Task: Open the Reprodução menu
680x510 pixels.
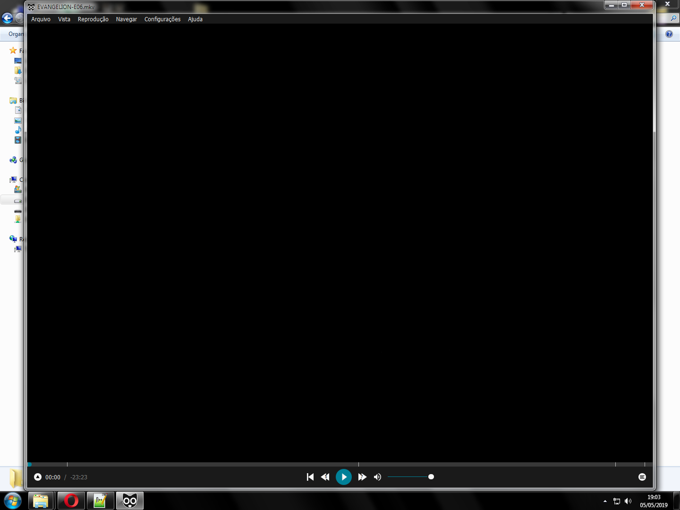Action: click(x=93, y=19)
